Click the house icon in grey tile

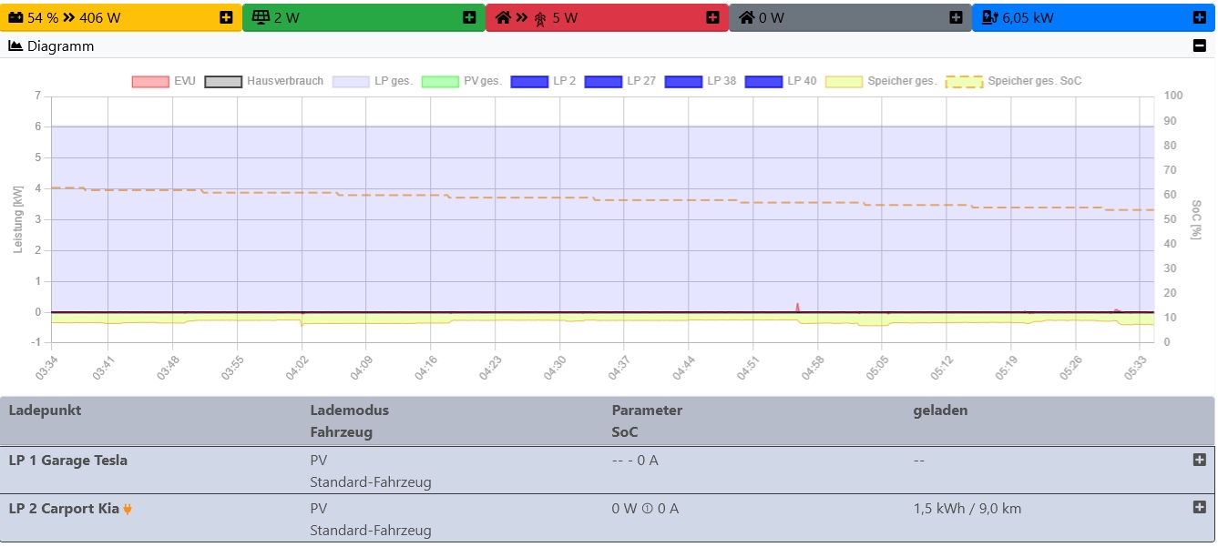pos(746,17)
